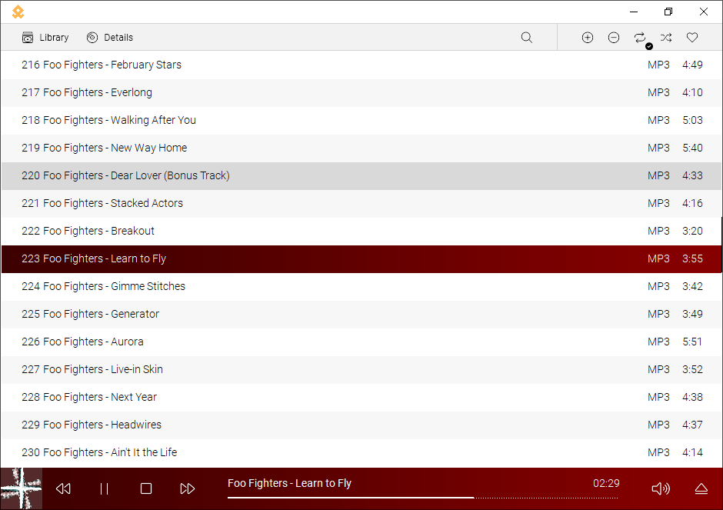
Task: Add tracks with the plus icon
Action: (588, 38)
